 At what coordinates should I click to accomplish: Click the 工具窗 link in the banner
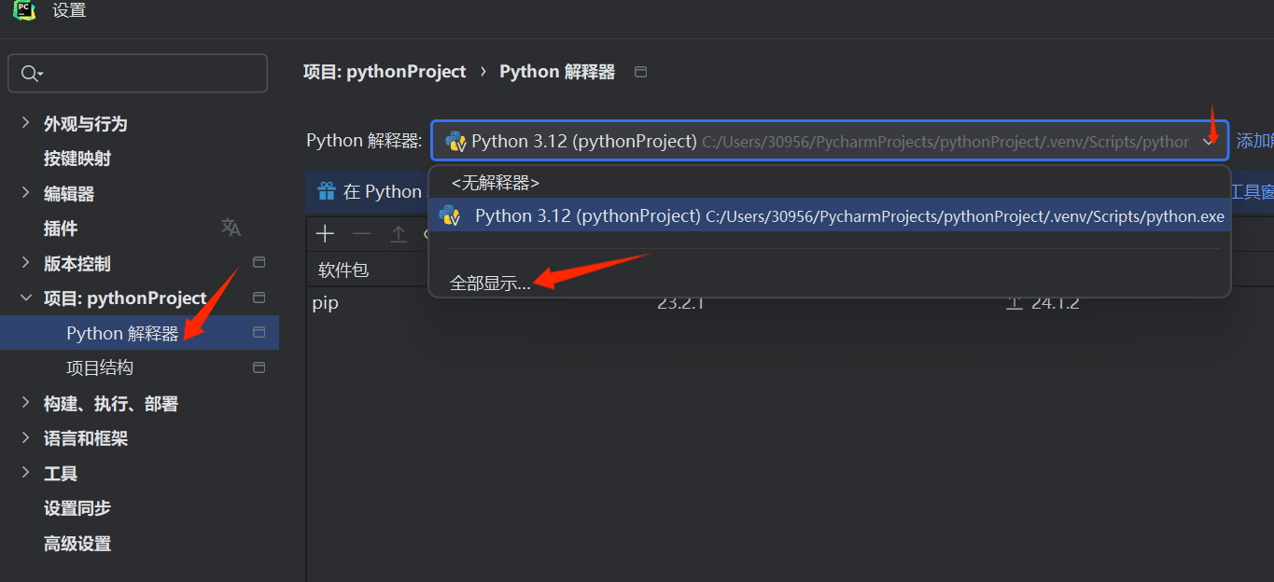tap(1253, 191)
